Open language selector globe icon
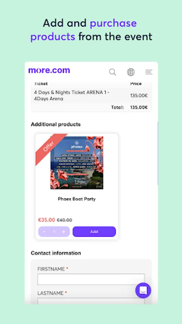Screen dimensions: 182x324 [x=131, y=72]
